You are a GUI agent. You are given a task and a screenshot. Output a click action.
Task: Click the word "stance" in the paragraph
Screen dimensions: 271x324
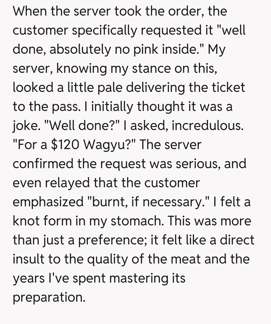click(x=151, y=68)
